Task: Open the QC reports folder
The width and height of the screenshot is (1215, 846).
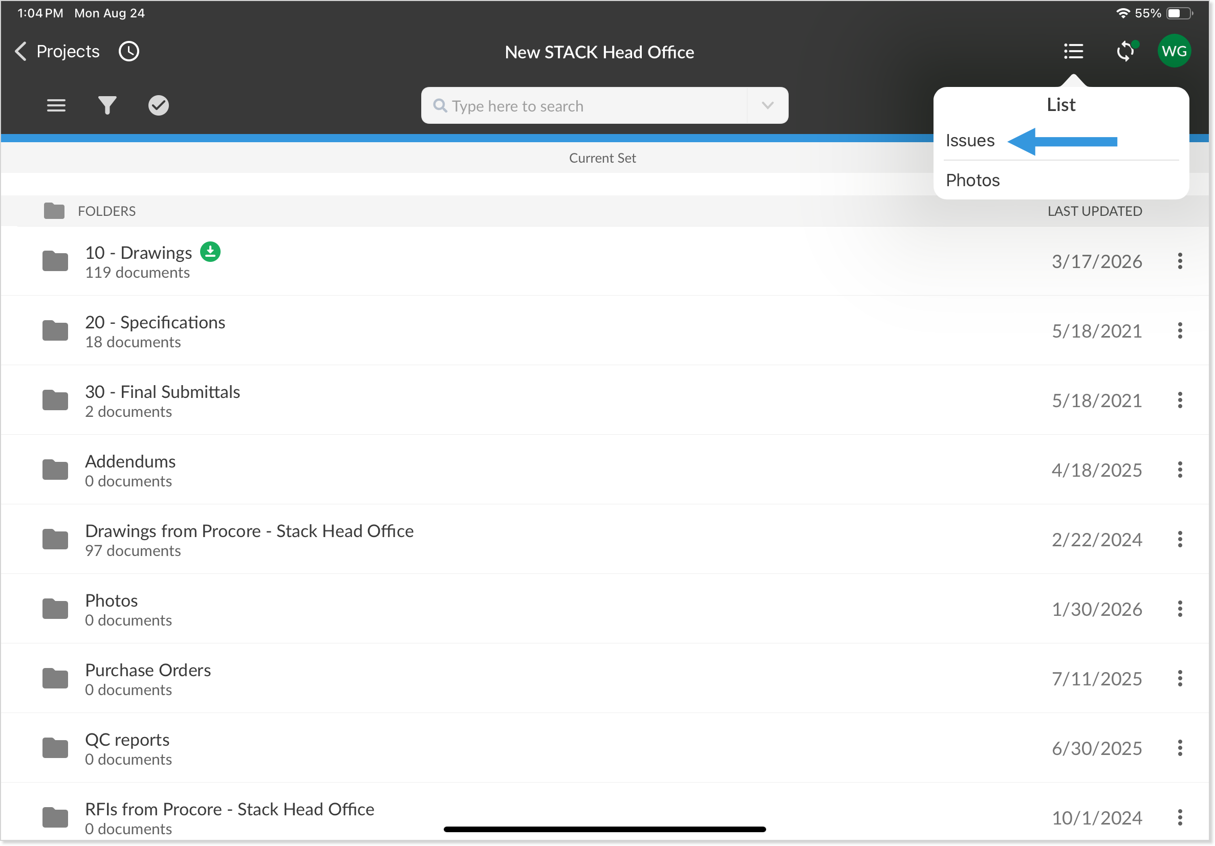Action: tap(604, 748)
